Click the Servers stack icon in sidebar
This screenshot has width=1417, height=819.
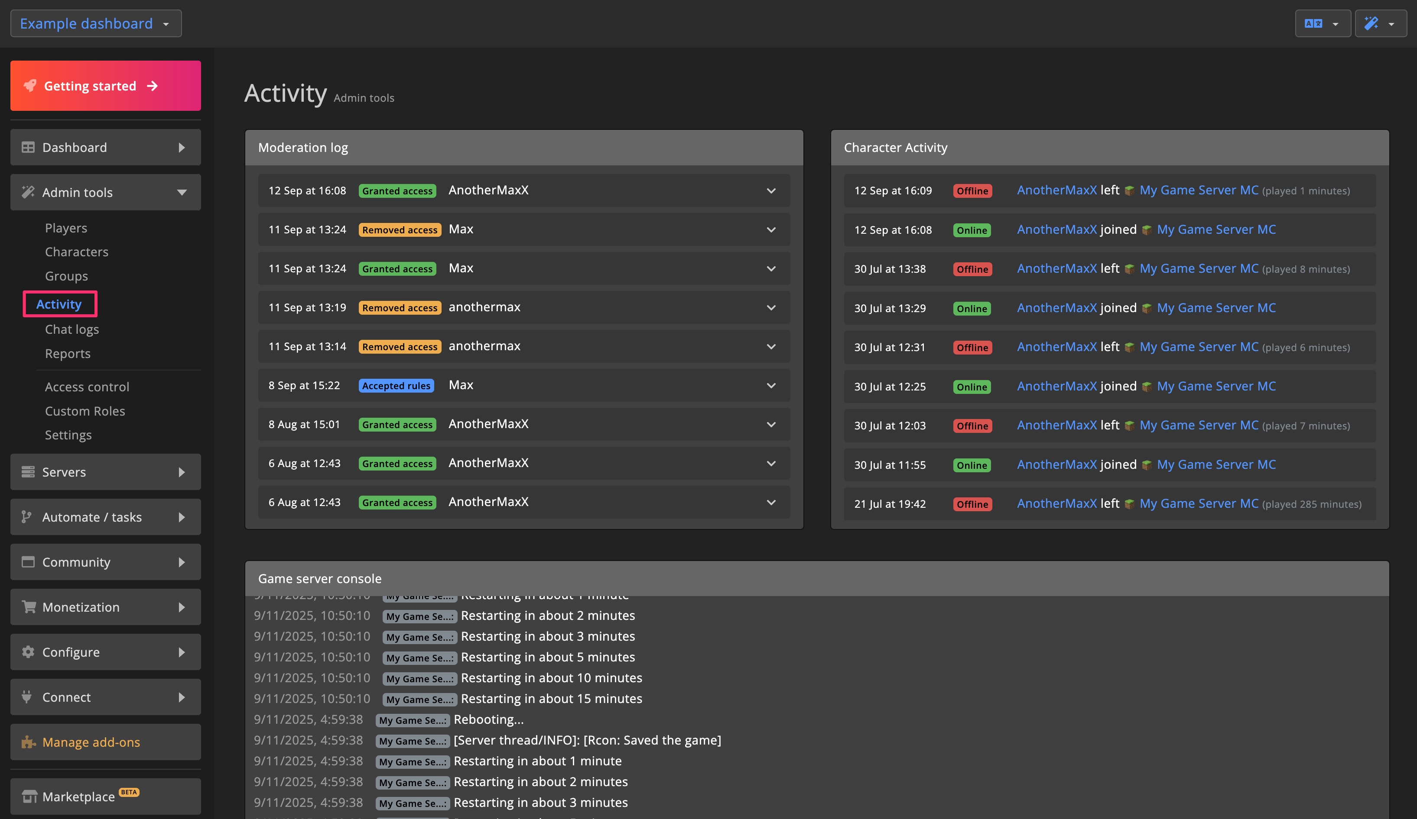(28, 472)
